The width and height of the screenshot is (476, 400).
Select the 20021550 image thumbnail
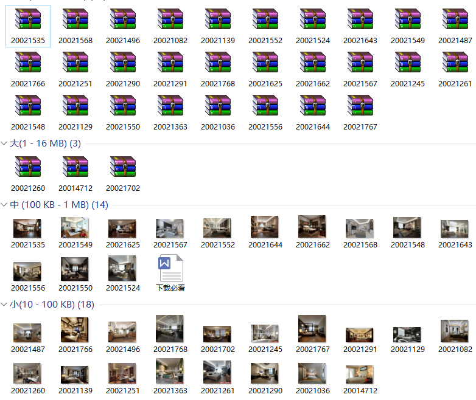pyautogui.click(x=75, y=269)
